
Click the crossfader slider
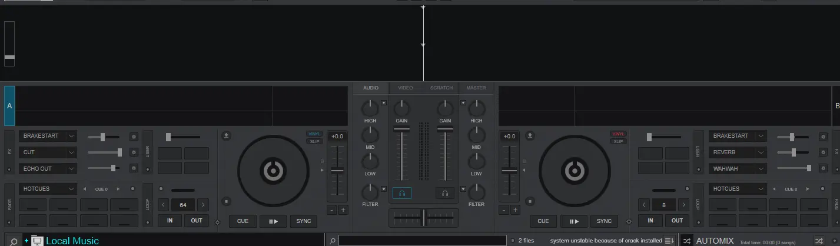pyautogui.click(x=423, y=217)
